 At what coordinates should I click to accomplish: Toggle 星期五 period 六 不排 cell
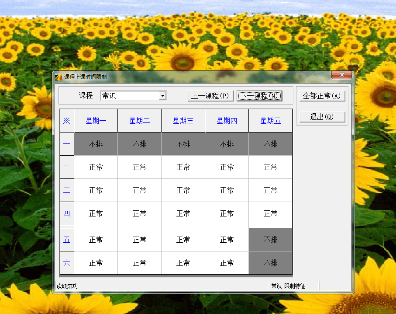(271, 263)
